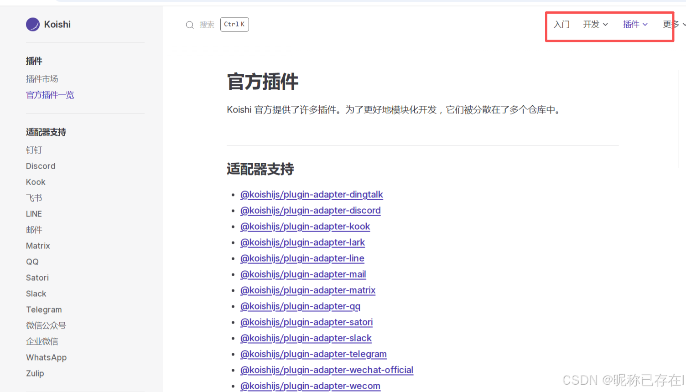Click the @koishijs/plugin-adapter-slack link

point(306,338)
